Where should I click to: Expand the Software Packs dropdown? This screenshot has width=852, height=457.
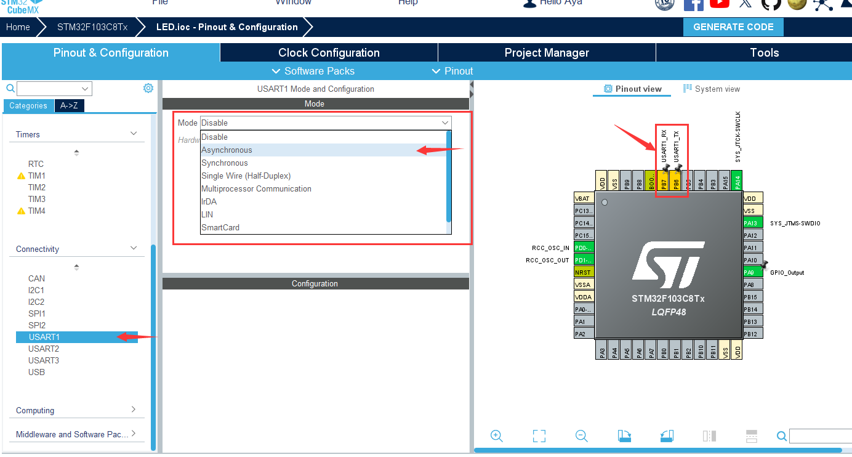[313, 71]
